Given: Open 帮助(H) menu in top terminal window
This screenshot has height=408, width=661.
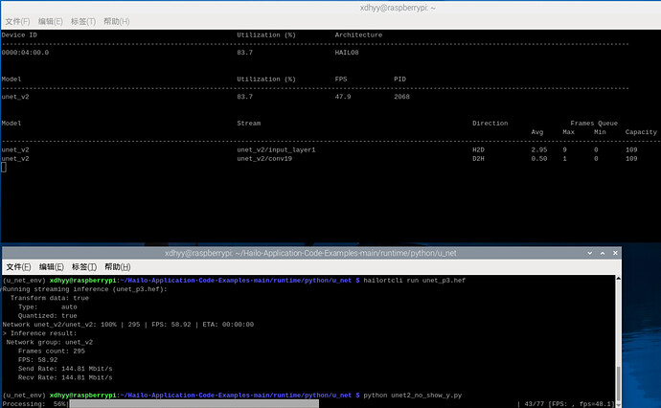Looking at the screenshot, I should [x=116, y=21].
